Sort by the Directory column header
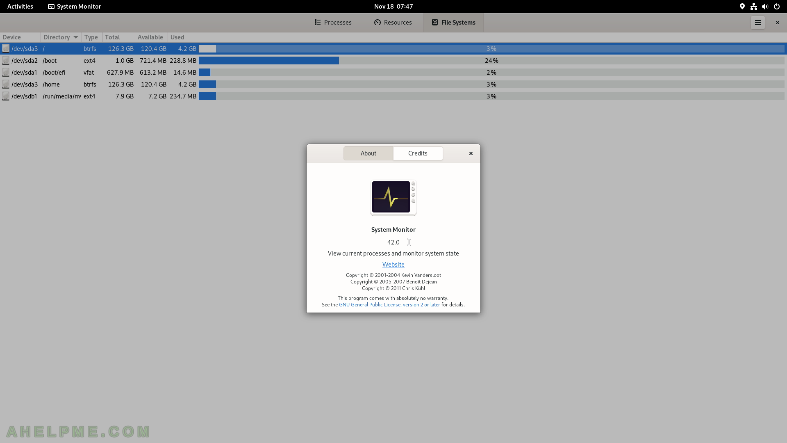Screen dimensions: 787x443 coord(61,37)
